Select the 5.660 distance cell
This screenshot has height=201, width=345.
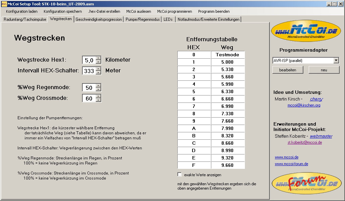click(x=227, y=77)
